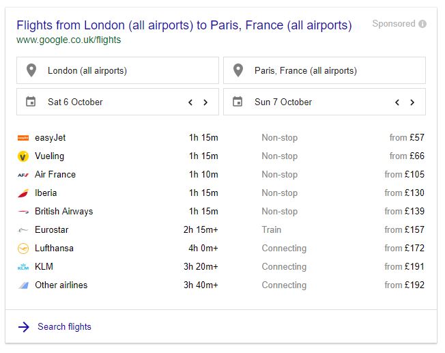Edit the Paris, France destination field

click(x=324, y=70)
